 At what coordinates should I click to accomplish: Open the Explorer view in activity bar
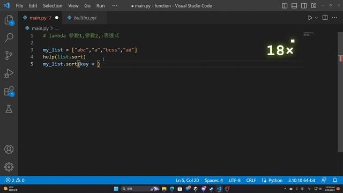click(x=9, y=20)
